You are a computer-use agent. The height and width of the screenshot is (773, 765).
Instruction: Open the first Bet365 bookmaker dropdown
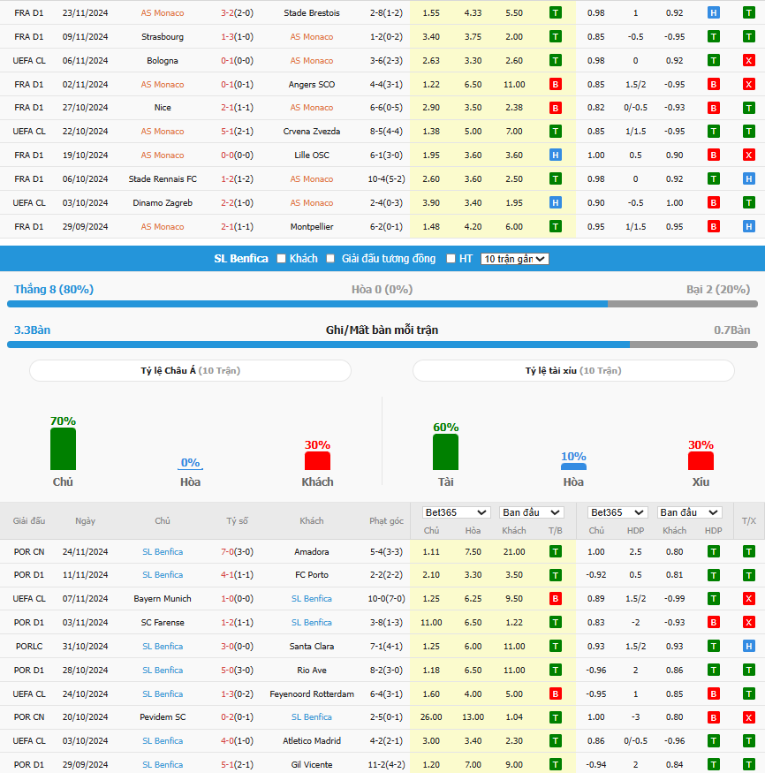click(x=456, y=512)
